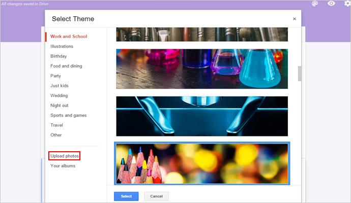Image resolution: width=351 pixels, height=203 pixels.
Task: Open the Night out category
Action: click(x=60, y=105)
